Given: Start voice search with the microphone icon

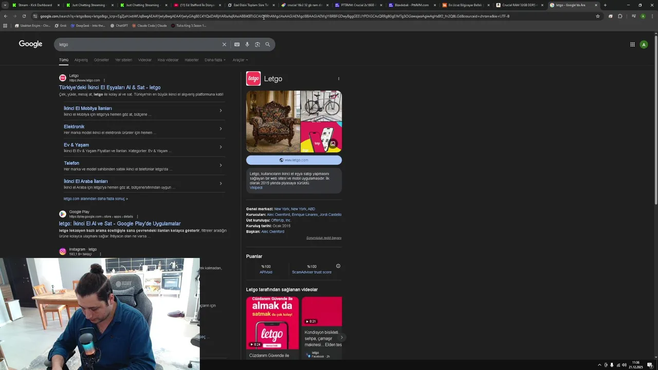Looking at the screenshot, I should pyautogui.click(x=247, y=45).
